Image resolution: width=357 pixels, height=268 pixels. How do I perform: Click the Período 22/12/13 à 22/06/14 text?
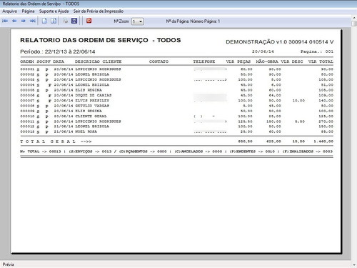pos(58,51)
